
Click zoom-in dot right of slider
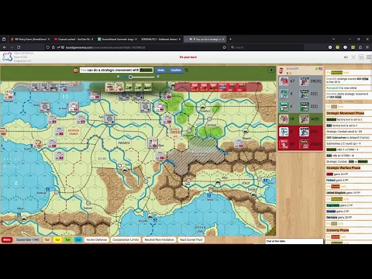click(x=158, y=77)
